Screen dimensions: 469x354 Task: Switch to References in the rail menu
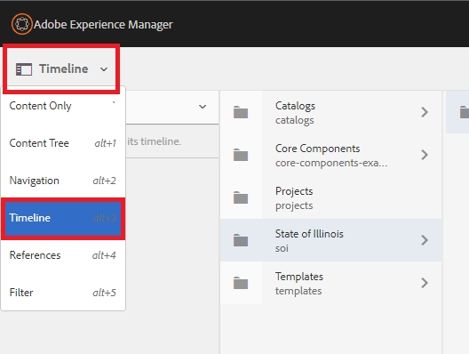[63, 255]
